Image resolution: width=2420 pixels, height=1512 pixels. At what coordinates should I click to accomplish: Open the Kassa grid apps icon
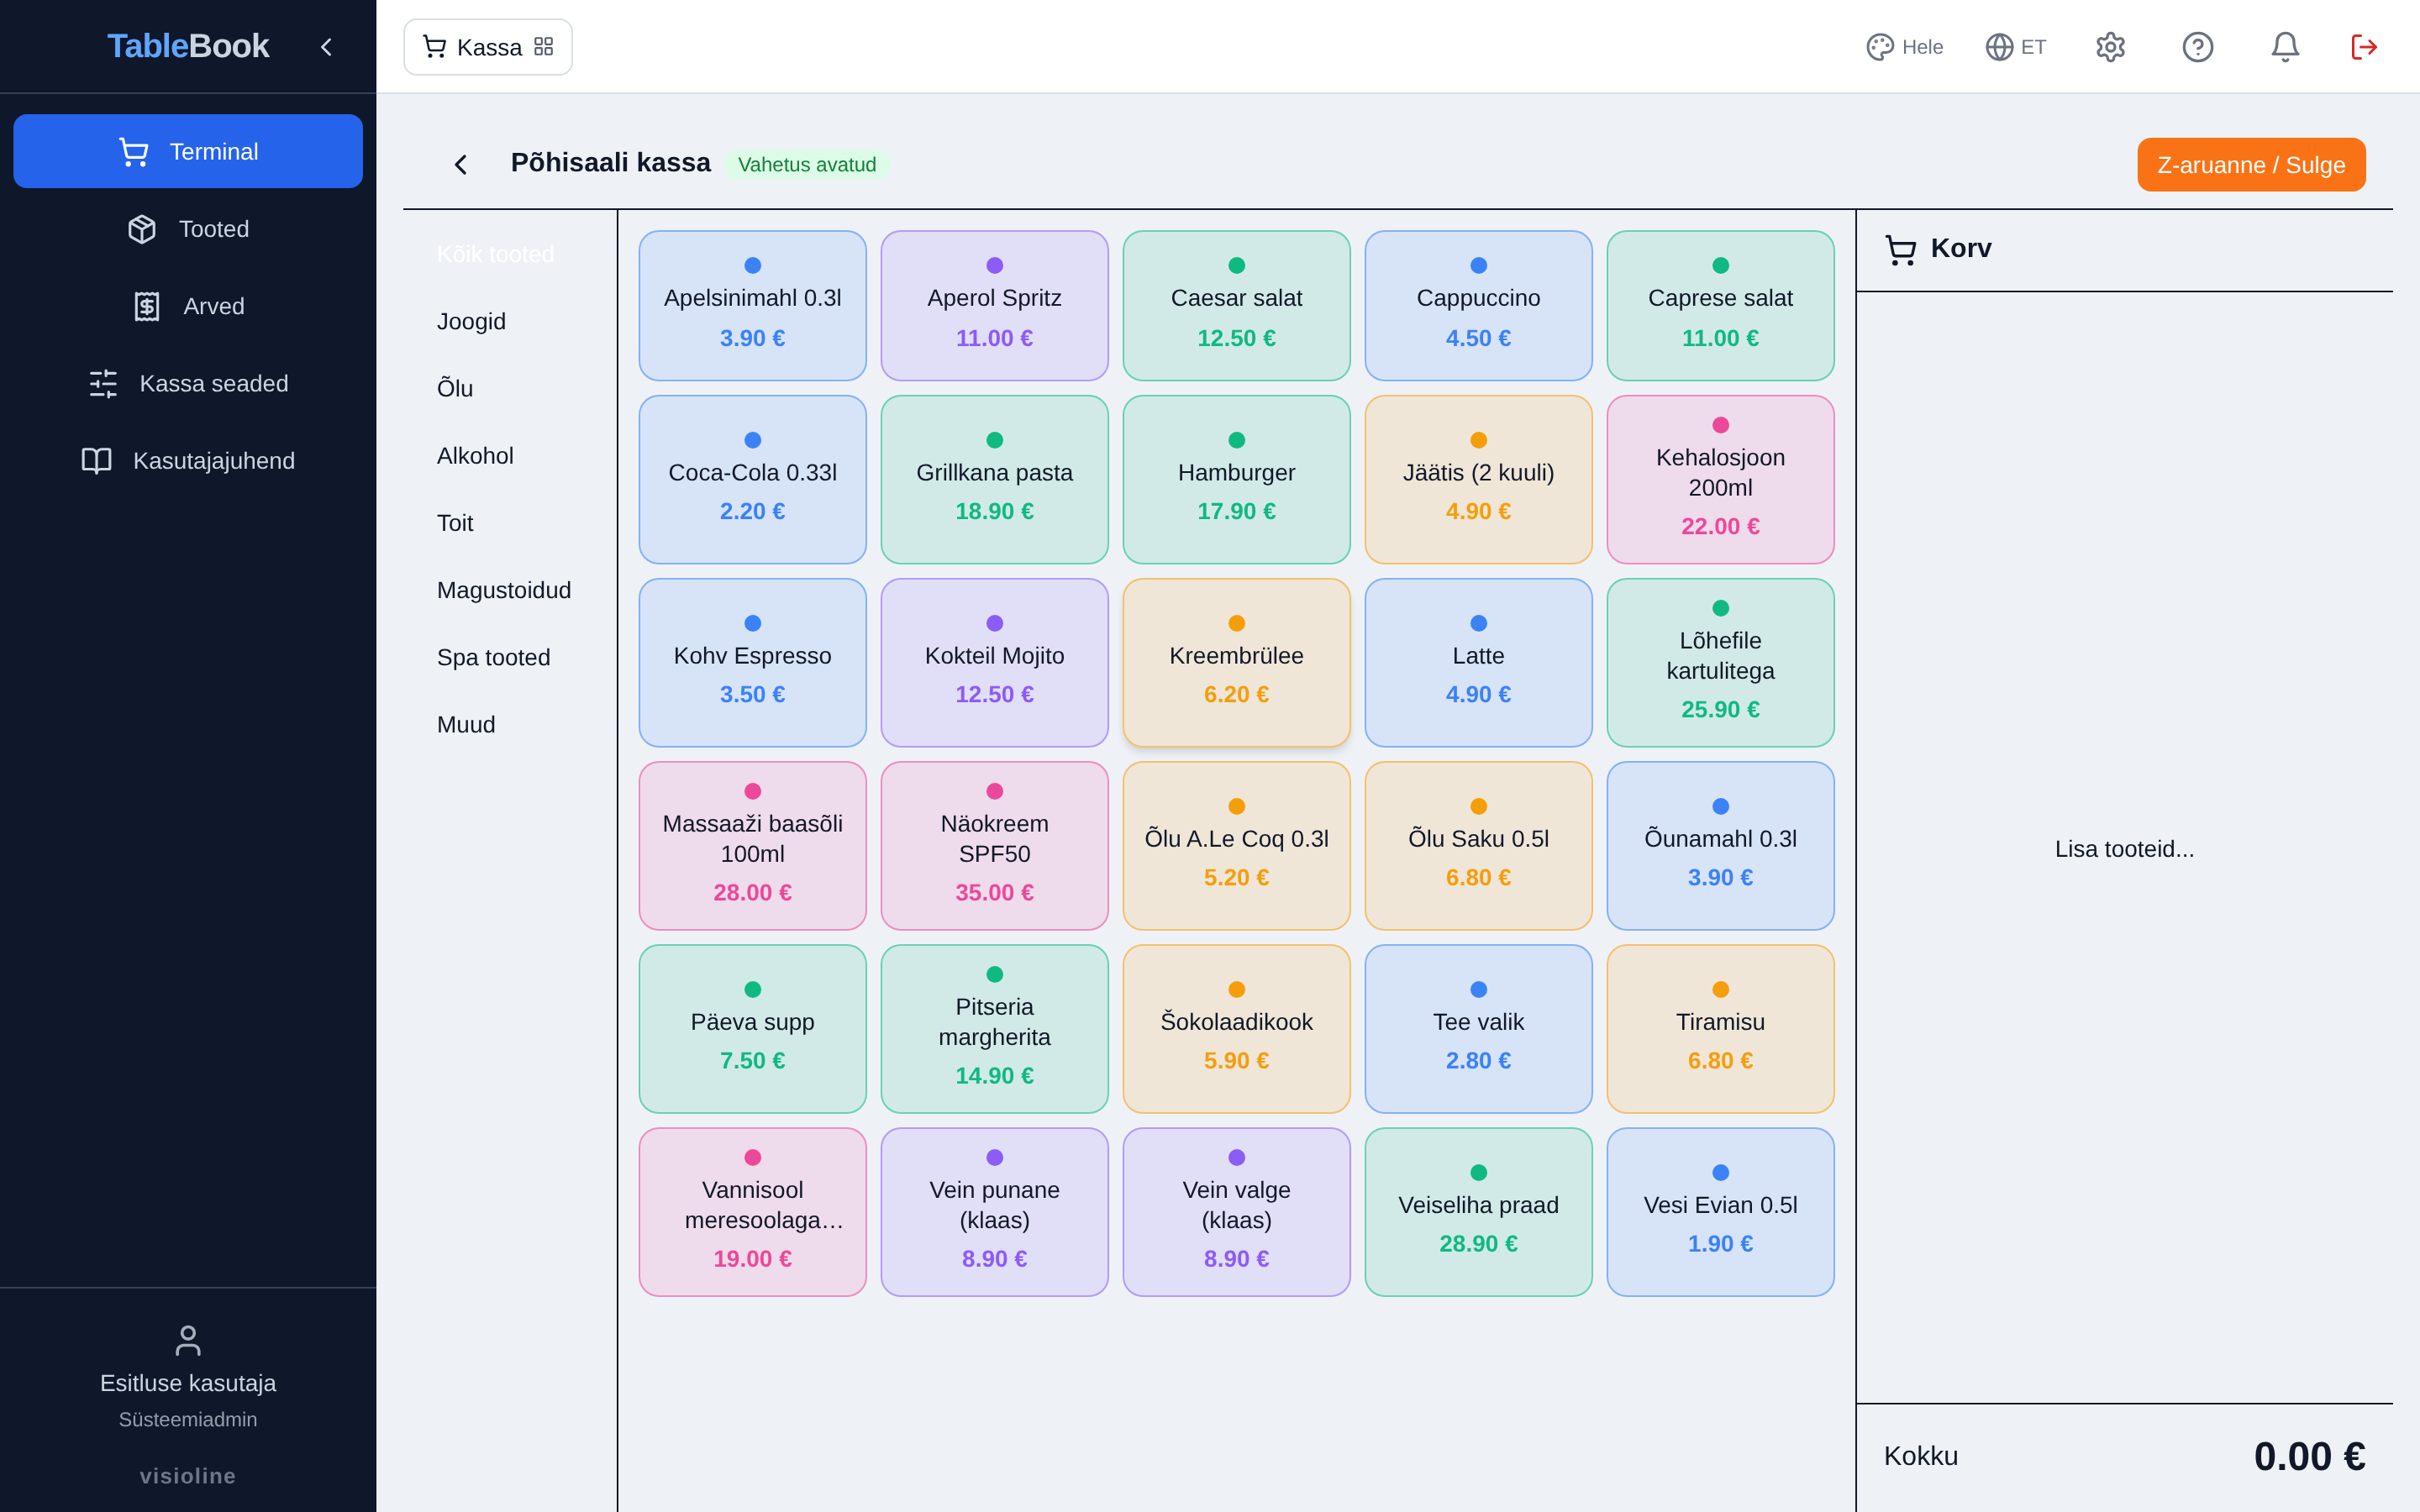click(x=543, y=47)
